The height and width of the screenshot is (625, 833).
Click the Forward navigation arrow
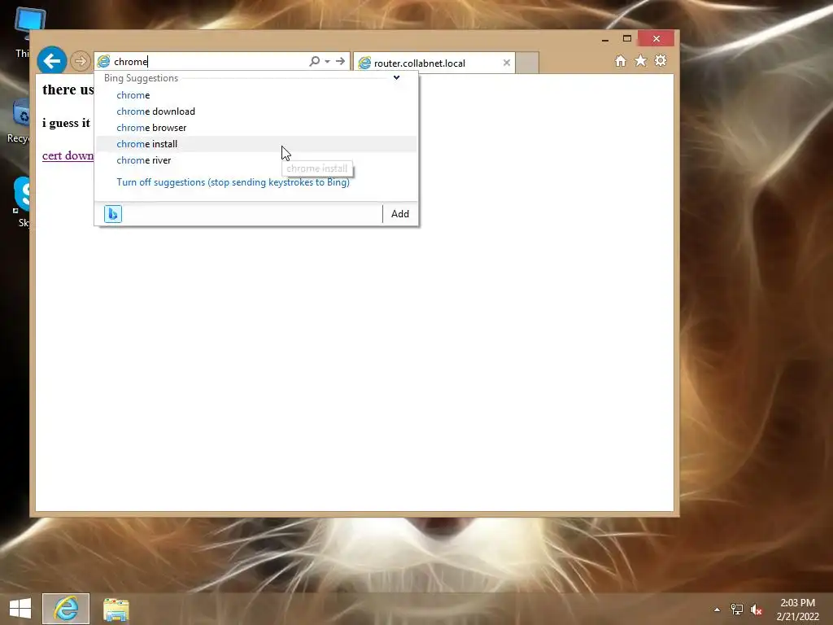[x=81, y=61]
